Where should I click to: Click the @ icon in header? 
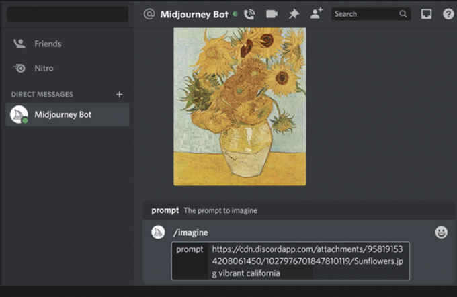pyautogui.click(x=149, y=14)
